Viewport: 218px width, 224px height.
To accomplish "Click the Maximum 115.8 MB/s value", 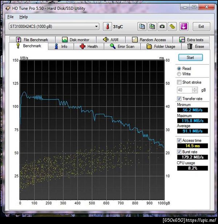I will point(193,121).
